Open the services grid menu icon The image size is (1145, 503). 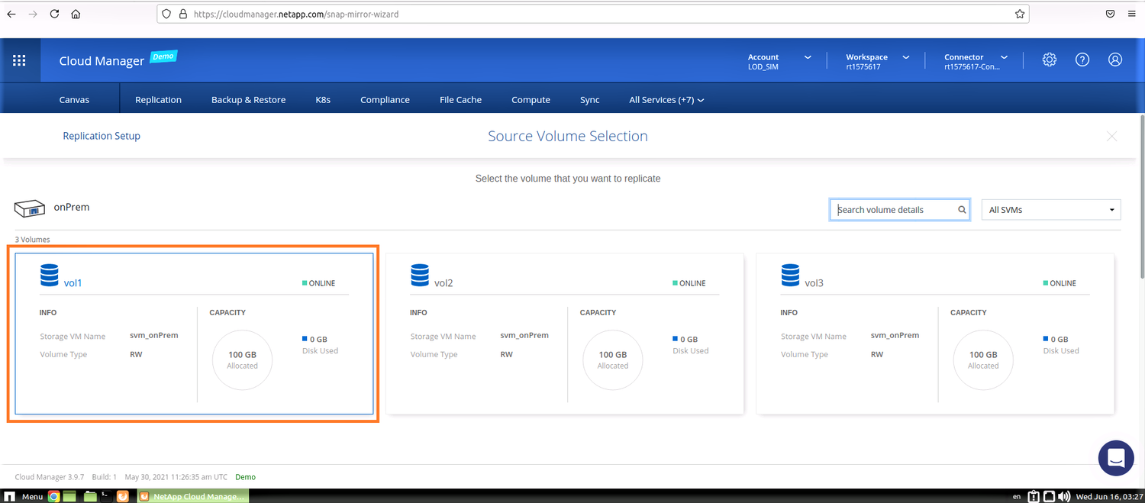click(19, 60)
